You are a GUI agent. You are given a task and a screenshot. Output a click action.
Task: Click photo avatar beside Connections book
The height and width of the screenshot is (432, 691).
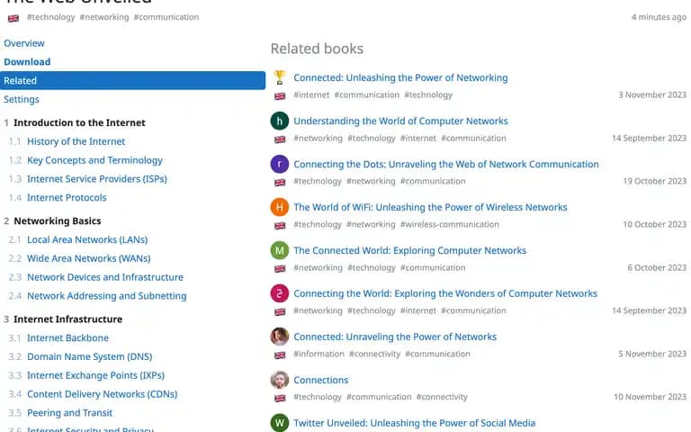coord(280,380)
